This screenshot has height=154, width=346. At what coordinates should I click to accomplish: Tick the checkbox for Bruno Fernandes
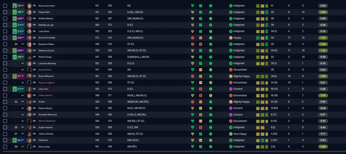click(5, 38)
